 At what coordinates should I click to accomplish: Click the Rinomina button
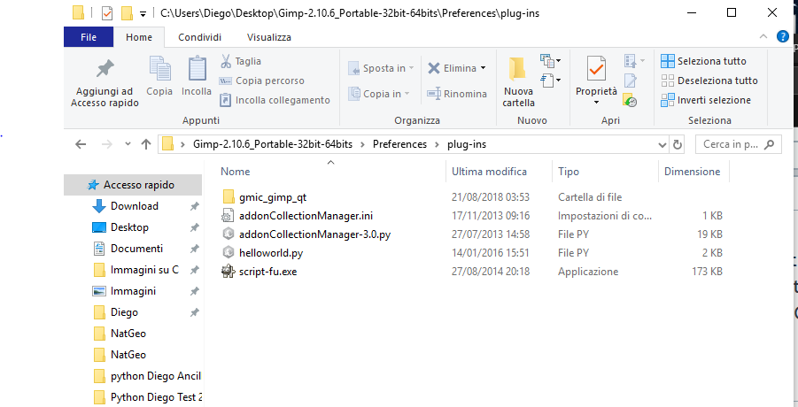[x=457, y=94]
